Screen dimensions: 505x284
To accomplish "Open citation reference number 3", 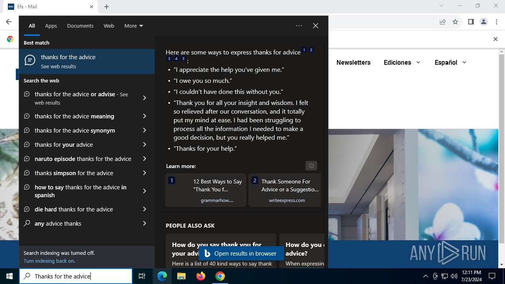I will [169, 59].
